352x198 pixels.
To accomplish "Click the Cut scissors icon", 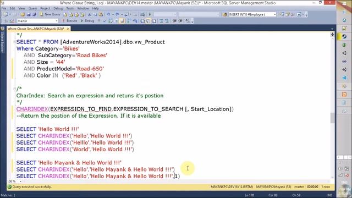I will (89, 14).
